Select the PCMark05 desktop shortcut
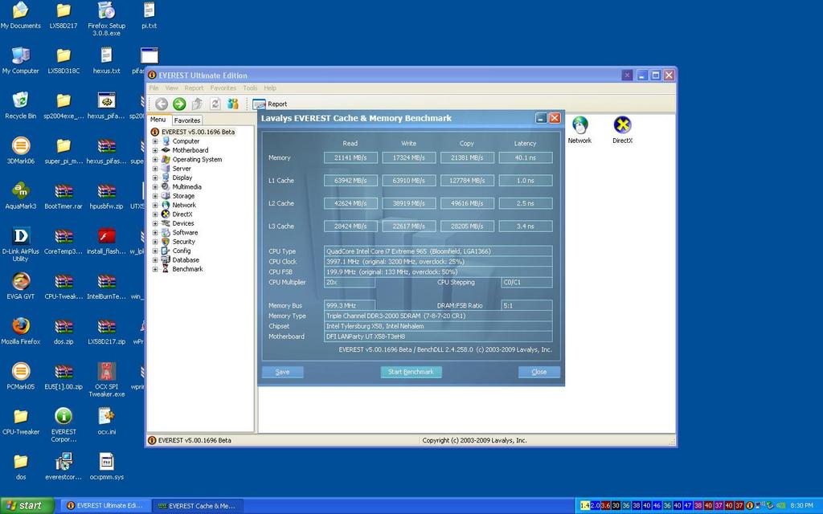This screenshot has height=514, width=823. point(20,376)
